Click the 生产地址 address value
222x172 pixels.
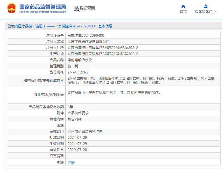[103, 54]
